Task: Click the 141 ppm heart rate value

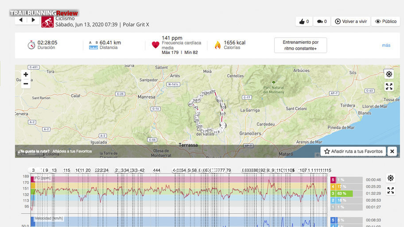Action: (172, 38)
